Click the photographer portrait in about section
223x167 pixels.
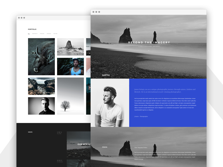[110, 103]
